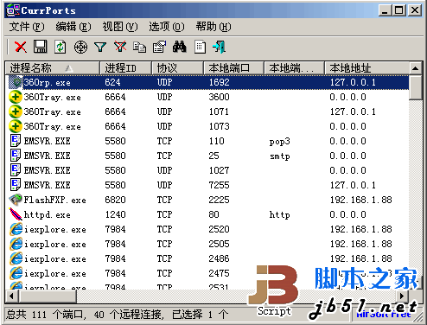
Task: Click the httpd.exe feather icon
Action: tap(16, 214)
